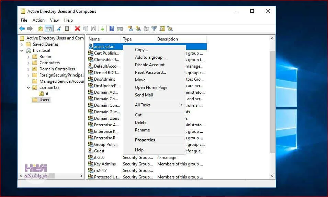Create a new user via toolbar icon

coord(131,28)
